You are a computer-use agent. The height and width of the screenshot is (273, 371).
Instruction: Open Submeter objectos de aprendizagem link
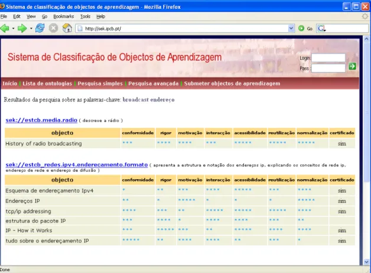click(232, 83)
